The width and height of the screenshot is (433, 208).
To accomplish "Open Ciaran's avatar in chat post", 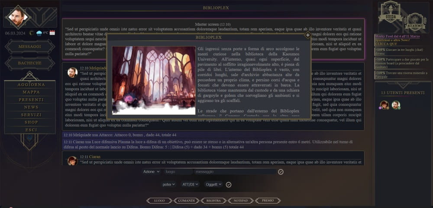I will point(72,161).
